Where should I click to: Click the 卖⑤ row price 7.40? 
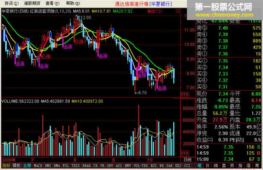pyautogui.click(x=223, y=28)
